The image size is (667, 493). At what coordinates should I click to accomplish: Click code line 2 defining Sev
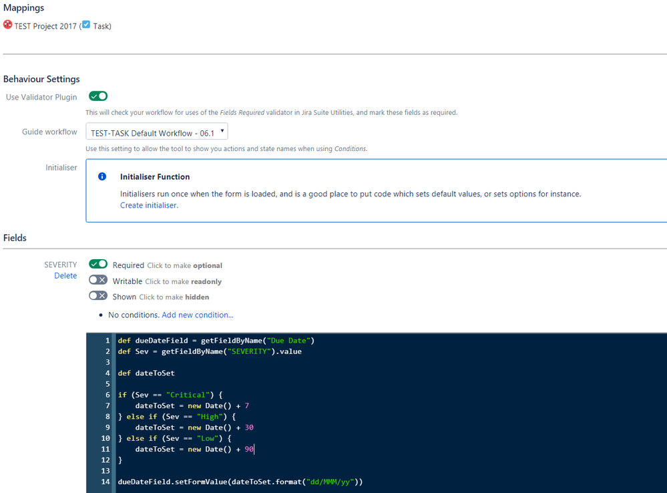pyautogui.click(x=210, y=351)
